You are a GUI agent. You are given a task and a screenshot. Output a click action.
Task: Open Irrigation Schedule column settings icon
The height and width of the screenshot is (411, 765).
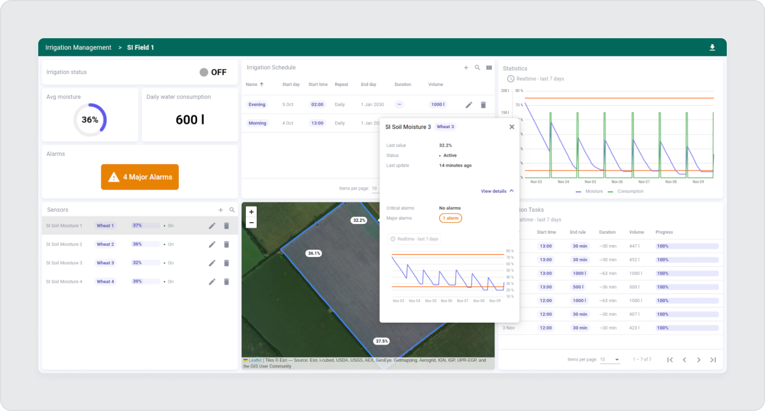(489, 68)
